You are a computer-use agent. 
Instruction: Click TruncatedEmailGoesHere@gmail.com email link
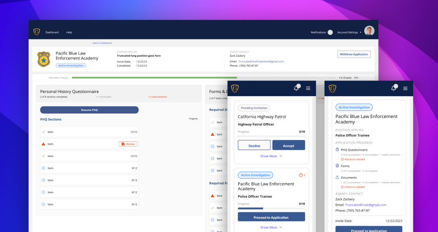tap(261, 62)
